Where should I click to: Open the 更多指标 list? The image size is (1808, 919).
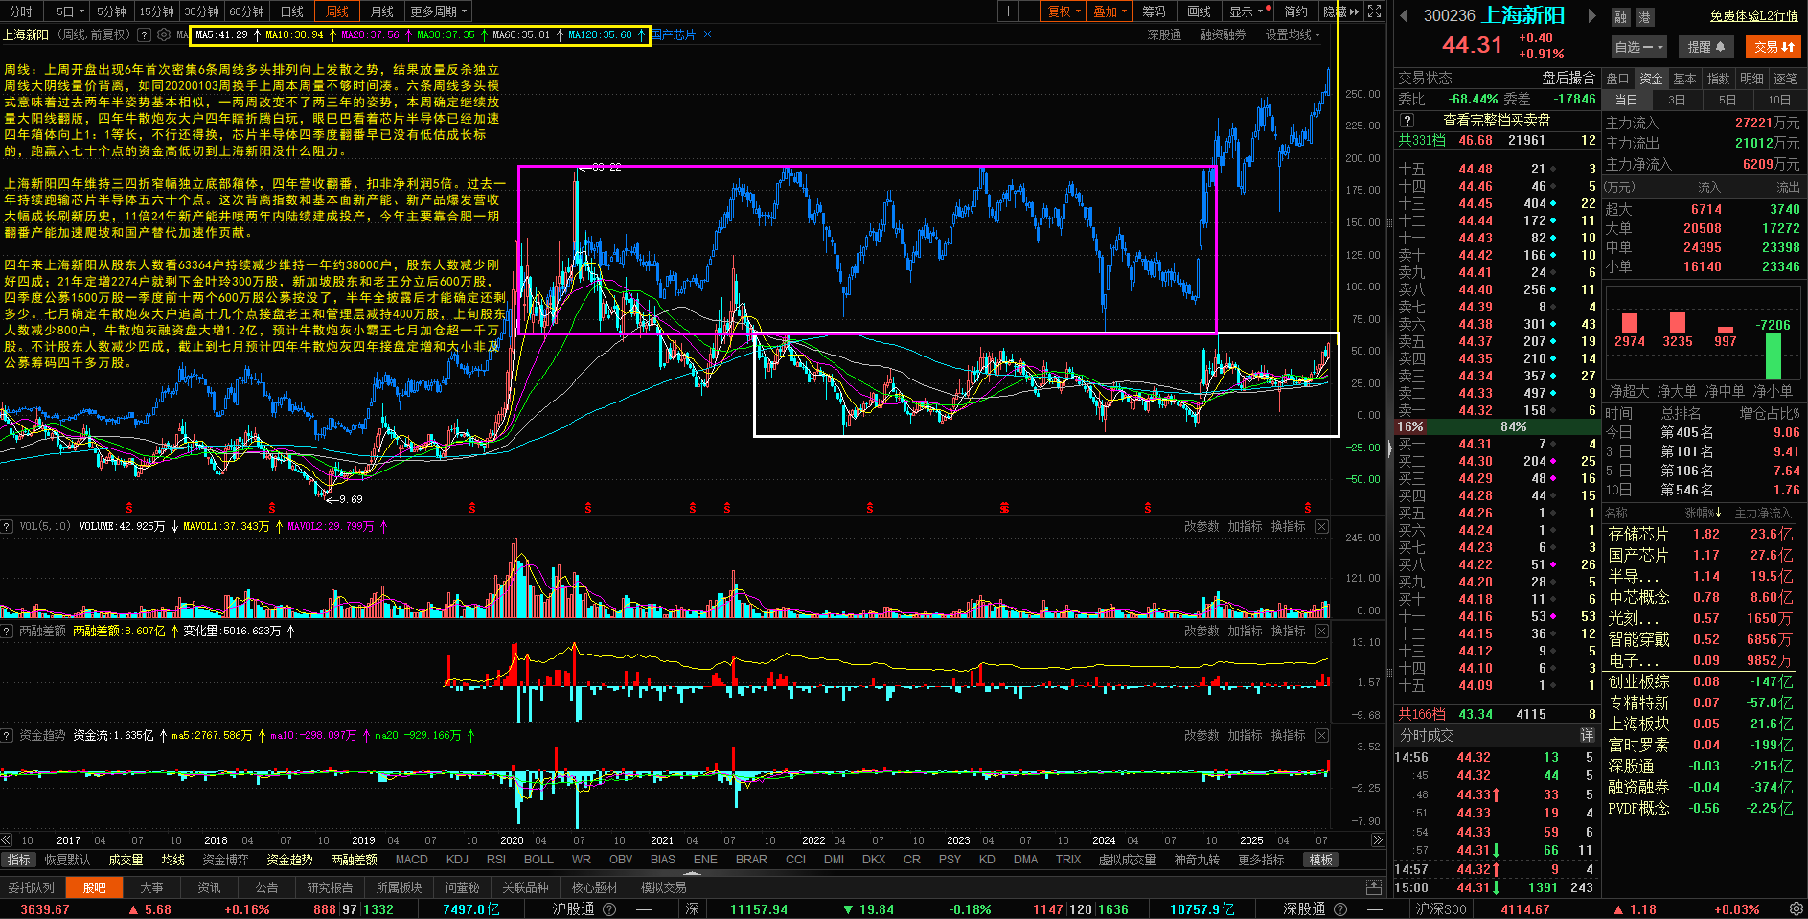(1261, 860)
